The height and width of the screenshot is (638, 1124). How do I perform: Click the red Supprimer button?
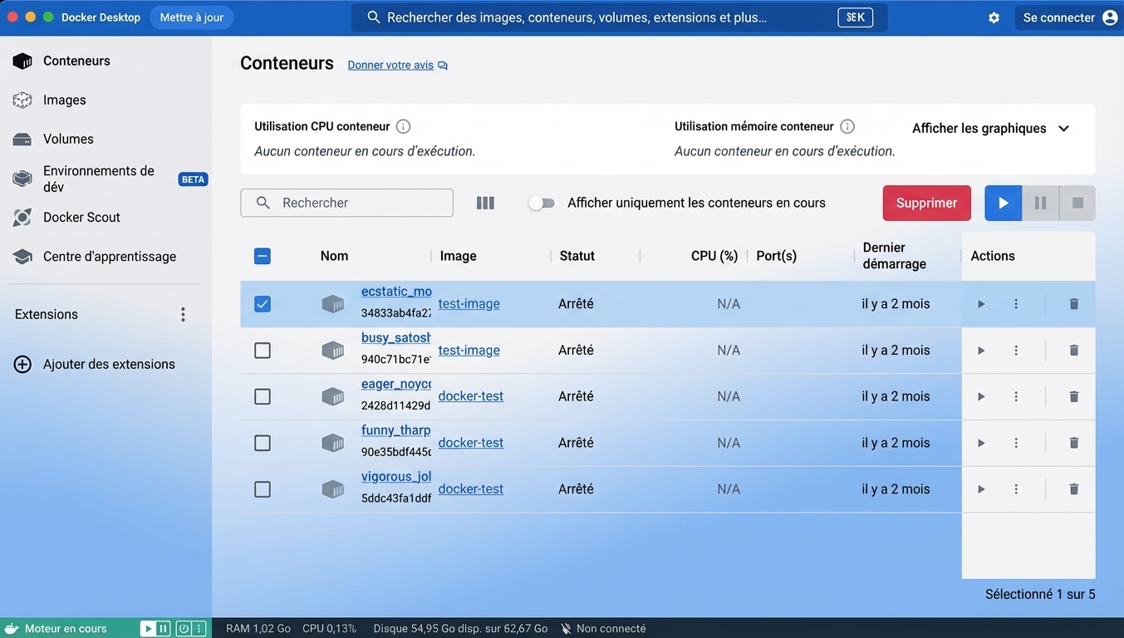click(926, 203)
